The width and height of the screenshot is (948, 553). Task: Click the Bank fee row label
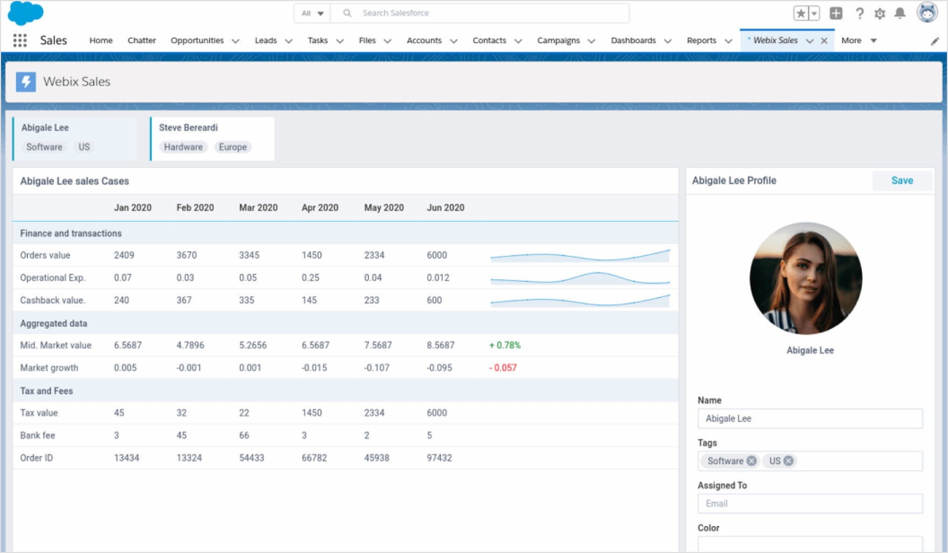point(38,436)
